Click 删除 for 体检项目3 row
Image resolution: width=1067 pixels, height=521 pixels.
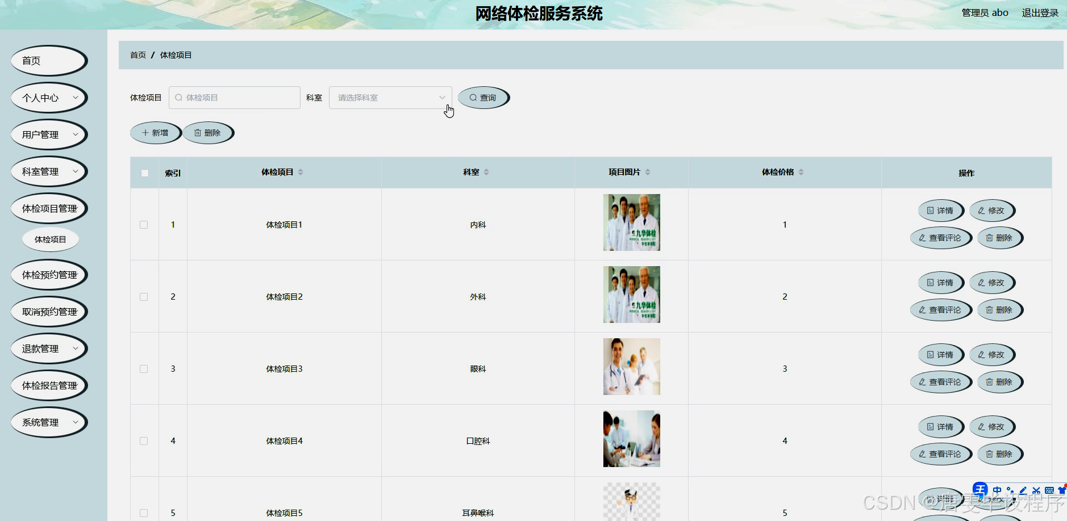[x=1000, y=382]
